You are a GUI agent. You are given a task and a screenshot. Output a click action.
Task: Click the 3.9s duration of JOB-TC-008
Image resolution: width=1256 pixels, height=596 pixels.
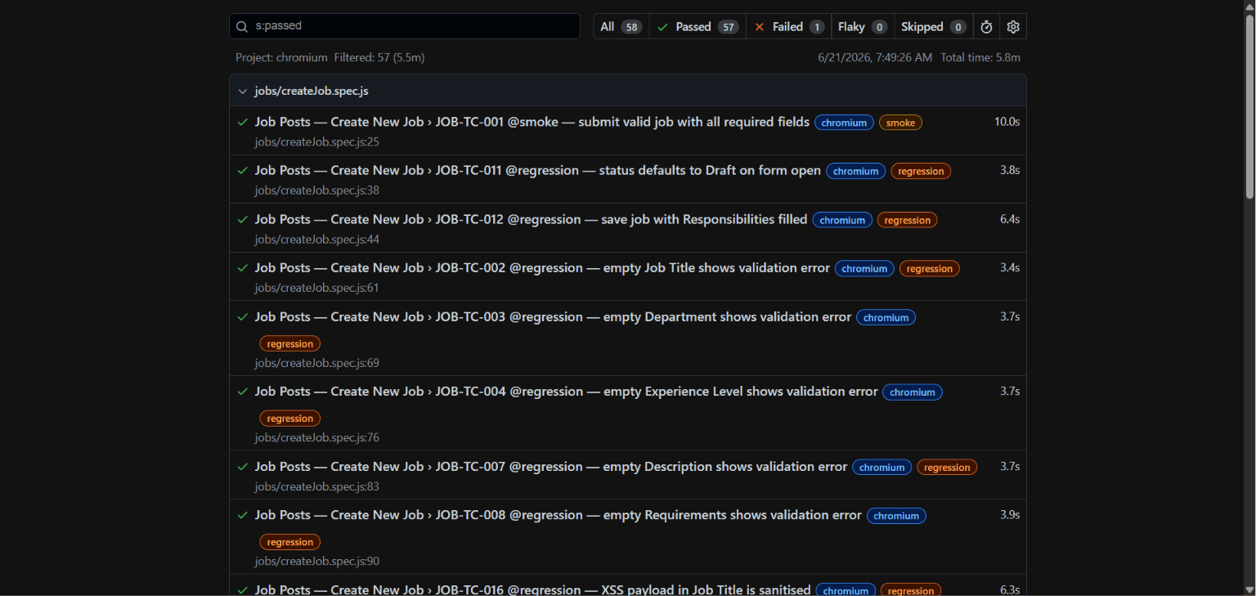pyautogui.click(x=1010, y=515)
